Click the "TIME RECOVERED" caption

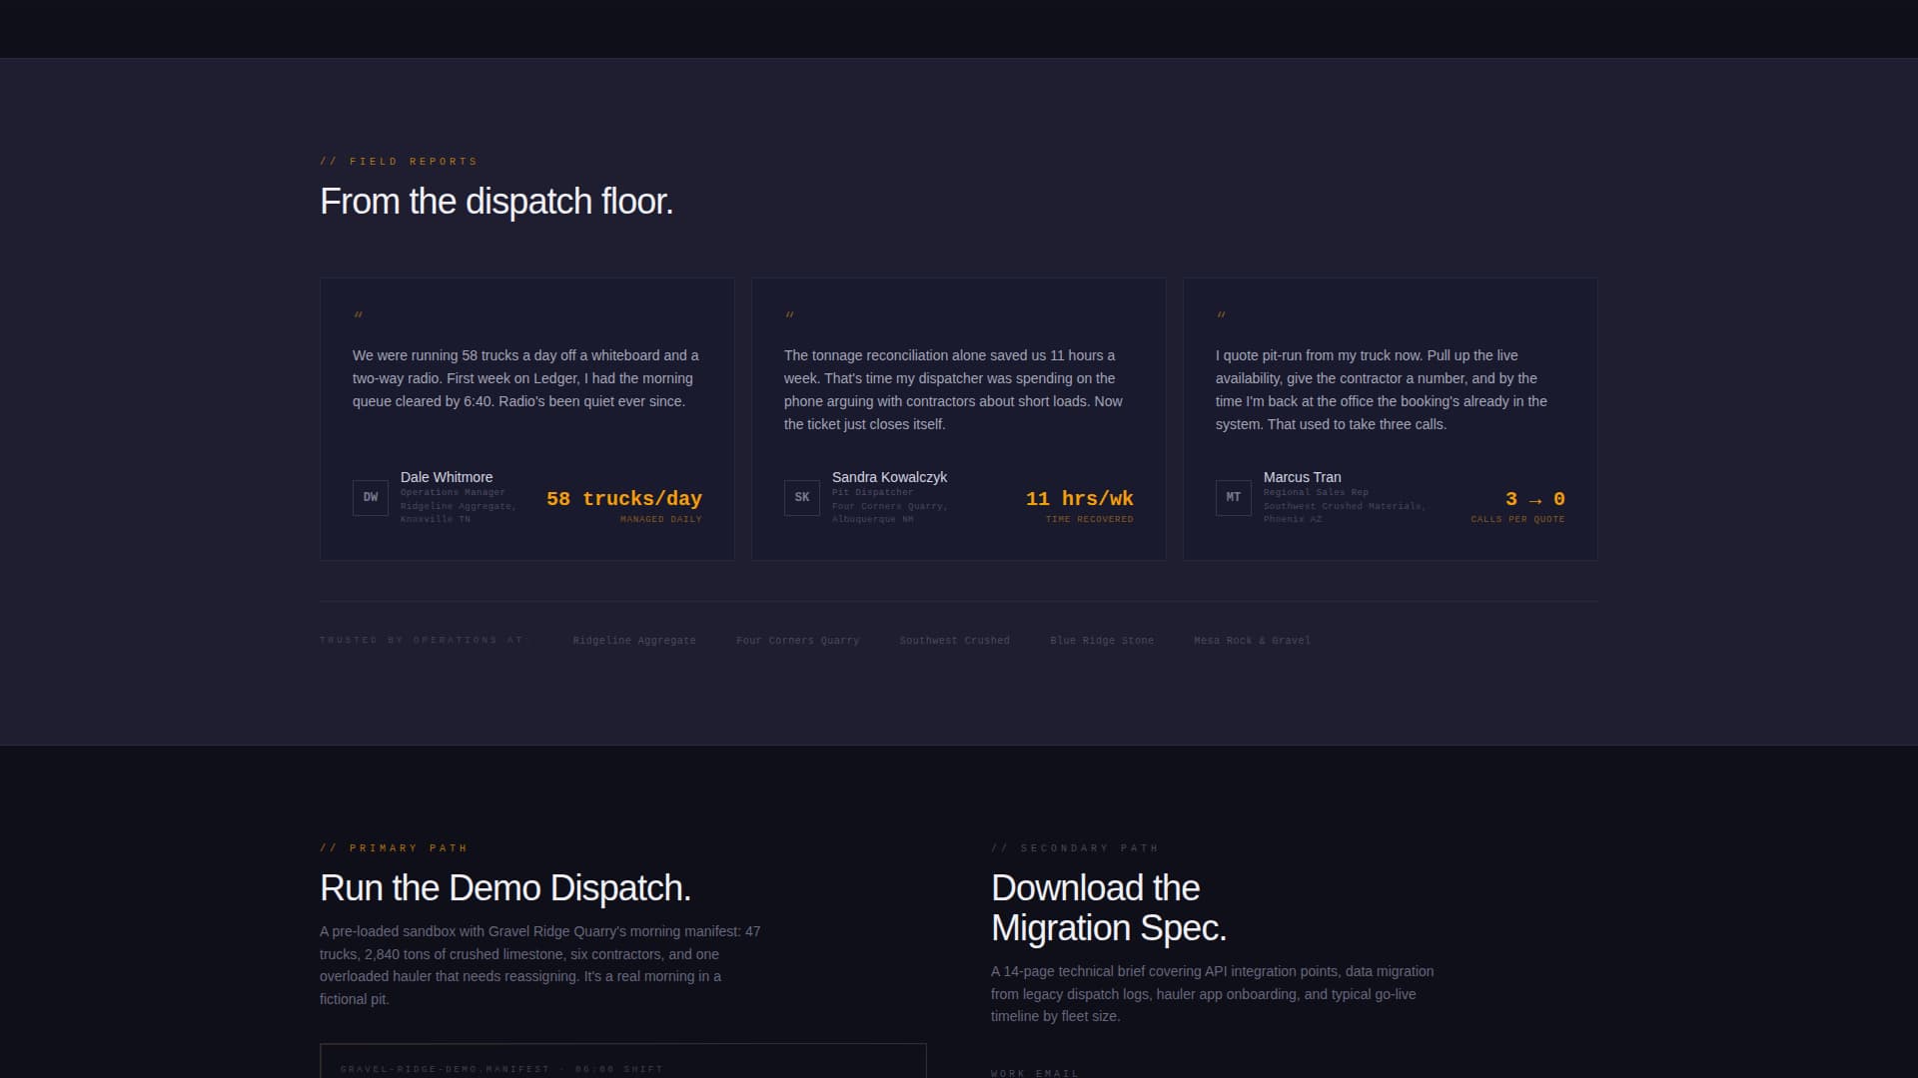coord(1090,519)
